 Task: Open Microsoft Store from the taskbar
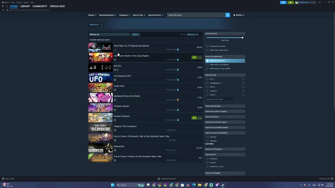(x=182, y=185)
